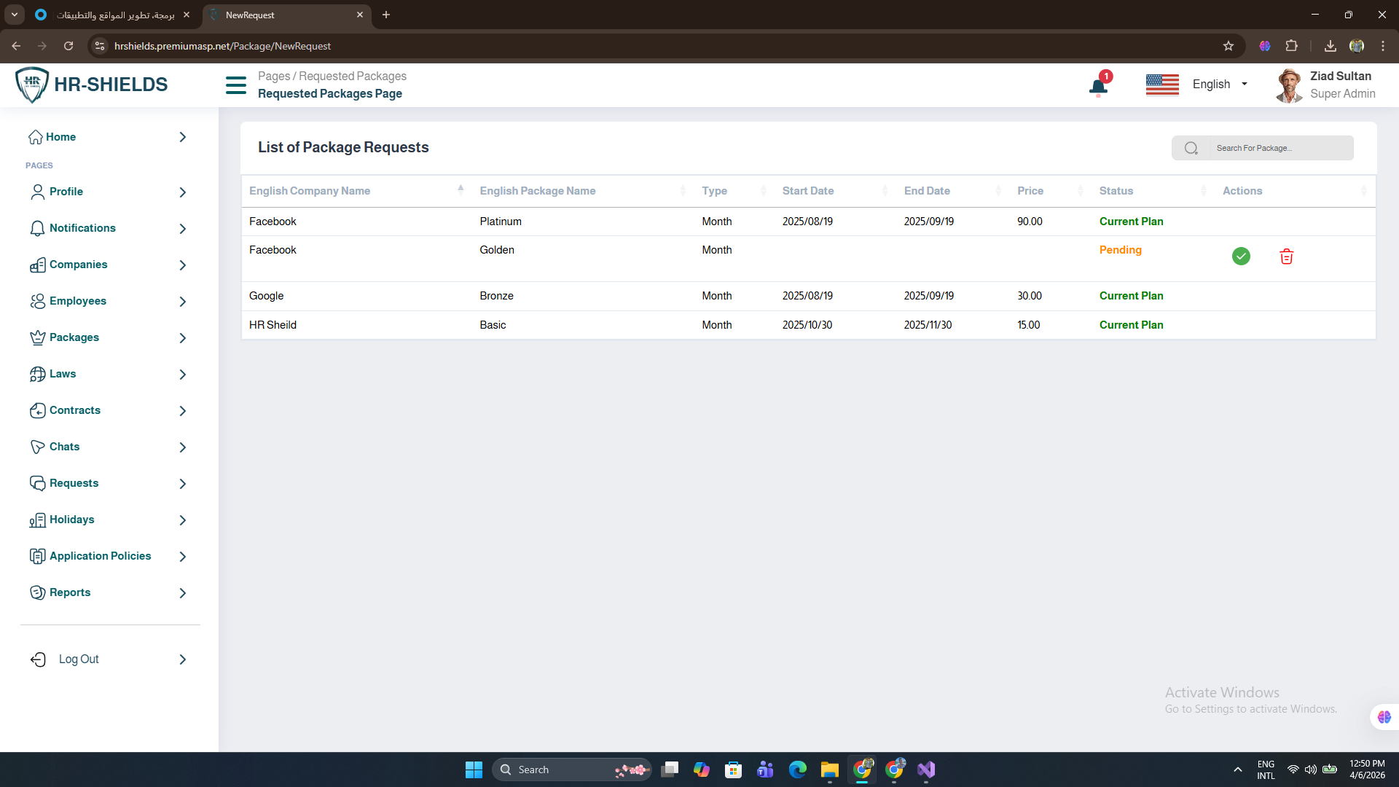This screenshot has width=1399, height=787.
Task: Sort by English Company Name column
Action: coord(310,191)
